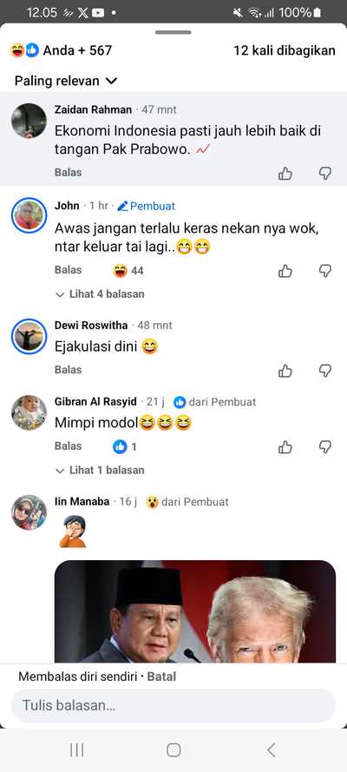347x772 pixels.
Task: Dislike Zaidan Rahman's comment with thumbs down
Action: (x=325, y=174)
